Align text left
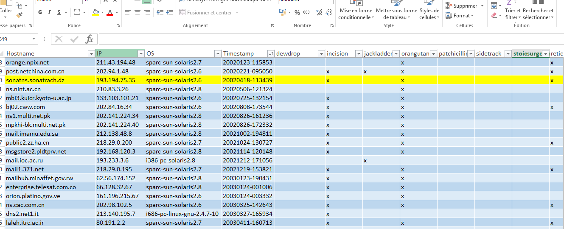Image resolution: width=564 pixels, height=229 pixels. (x=128, y=12)
